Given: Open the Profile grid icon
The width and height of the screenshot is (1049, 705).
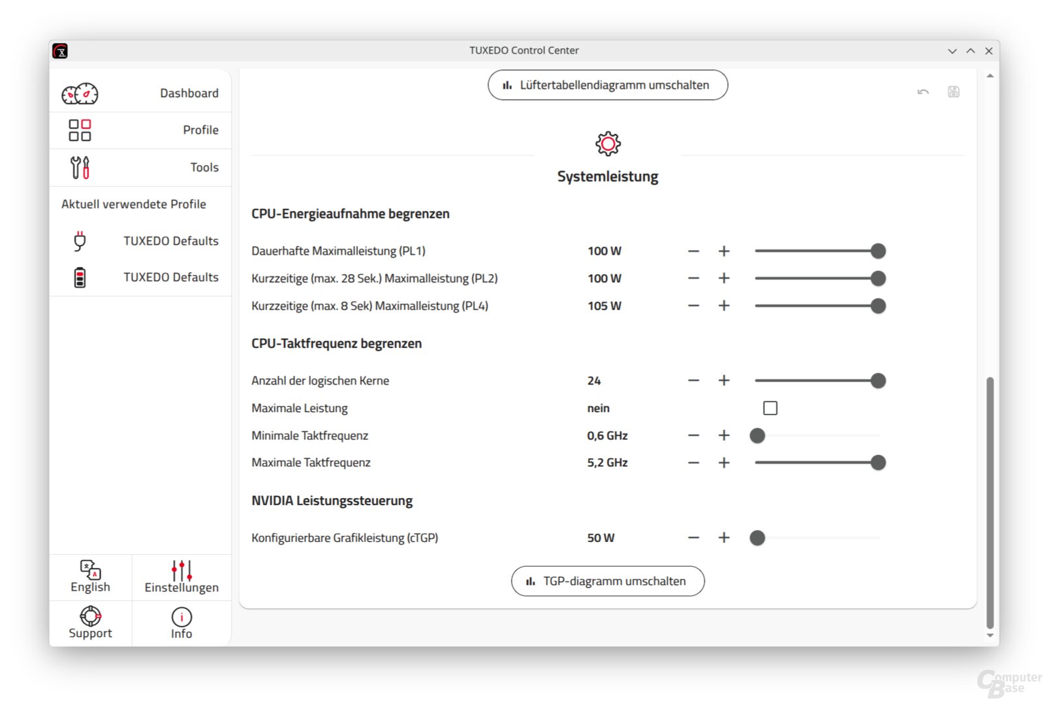Looking at the screenshot, I should (80, 130).
